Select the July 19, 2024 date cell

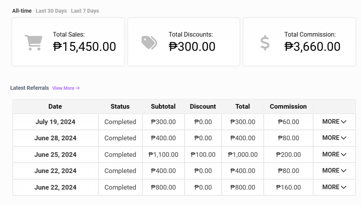(55, 122)
